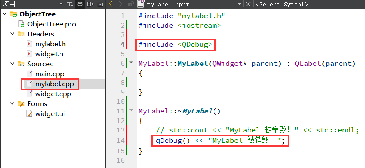Collapse the ObjectTree project node
The image size is (365, 168).
pyautogui.click(x=5, y=14)
